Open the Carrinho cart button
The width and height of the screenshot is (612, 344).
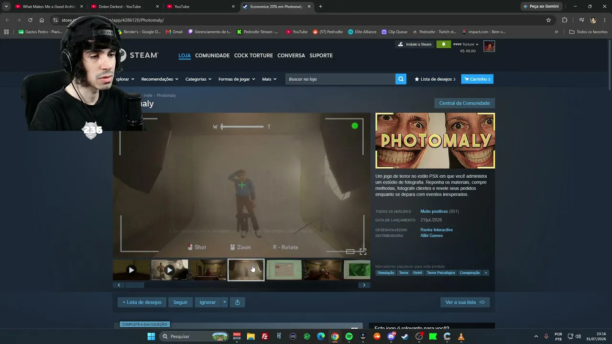click(477, 79)
